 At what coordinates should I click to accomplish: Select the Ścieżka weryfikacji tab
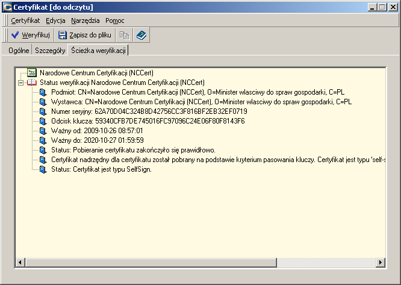coord(98,50)
